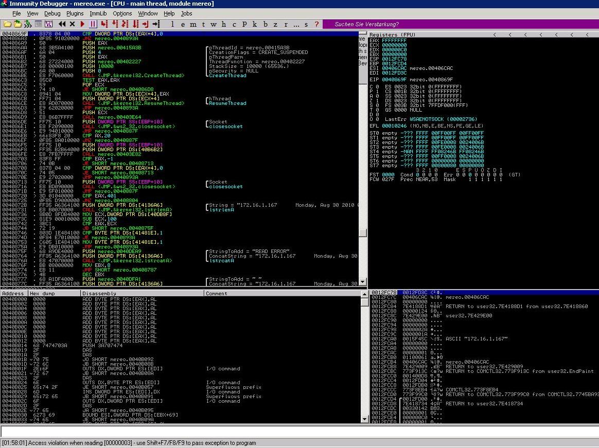The image size is (599, 448).
Task: Open the Window menu
Action: pos(148,13)
